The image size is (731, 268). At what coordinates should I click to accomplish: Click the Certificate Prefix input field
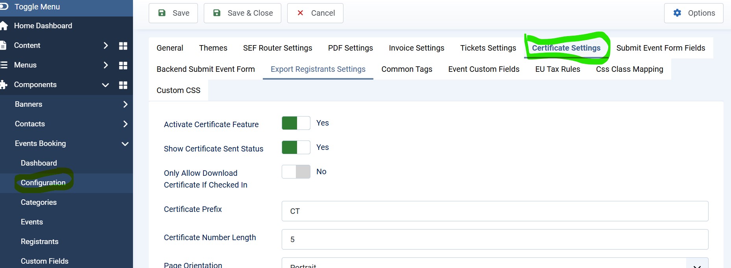click(x=495, y=211)
